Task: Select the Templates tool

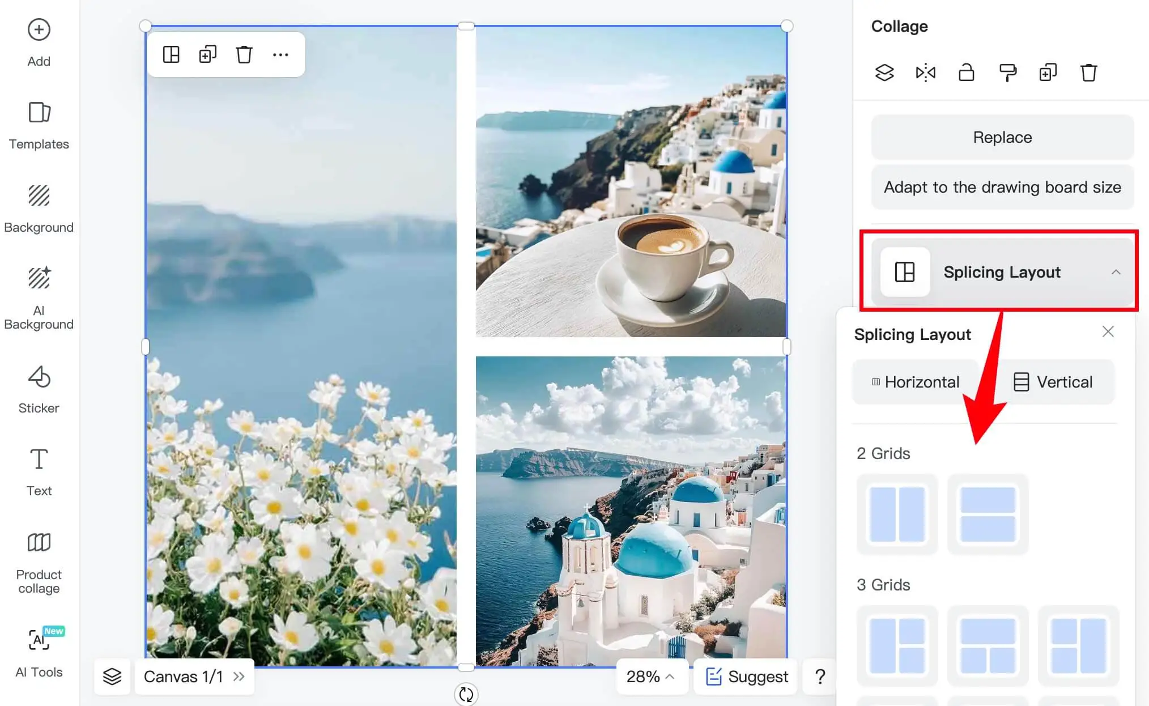Action: tap(39, 126)
